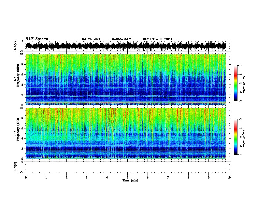Screen dimensions: 258x199
Task: Click the '-4' tick on the lower colorbar
Action: tap(240, 128)
